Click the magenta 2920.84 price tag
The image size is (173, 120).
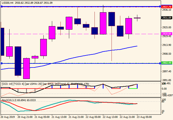click(x=166, y=34)
